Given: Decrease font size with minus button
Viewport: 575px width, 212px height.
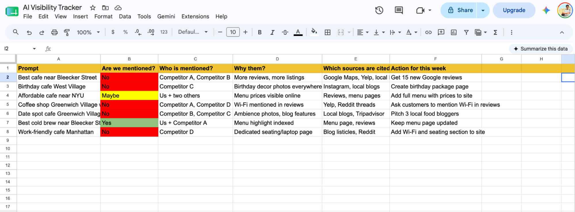Looking at the screenshot, I should [x=220, y=32].
